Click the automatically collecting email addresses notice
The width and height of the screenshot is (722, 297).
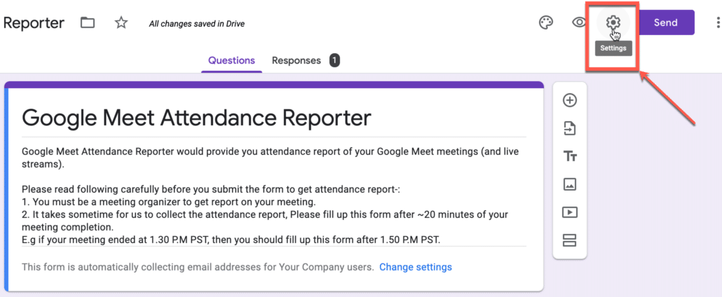(198, 267)
